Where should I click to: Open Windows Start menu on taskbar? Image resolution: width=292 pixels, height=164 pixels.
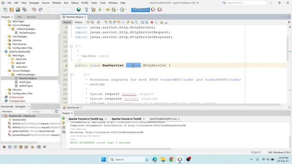[x=104, y=159]
